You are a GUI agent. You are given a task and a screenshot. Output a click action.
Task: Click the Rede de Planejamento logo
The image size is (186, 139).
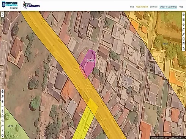coord(31,5)
